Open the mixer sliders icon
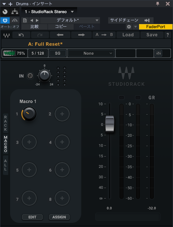Image resolution: width=173 pixels, height=227 pixels. [x=158, y=53]
